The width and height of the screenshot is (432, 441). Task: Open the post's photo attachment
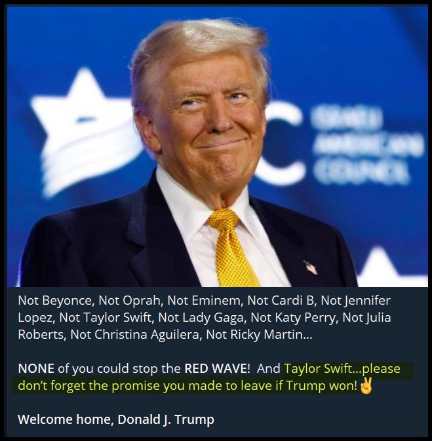(217, 146)
